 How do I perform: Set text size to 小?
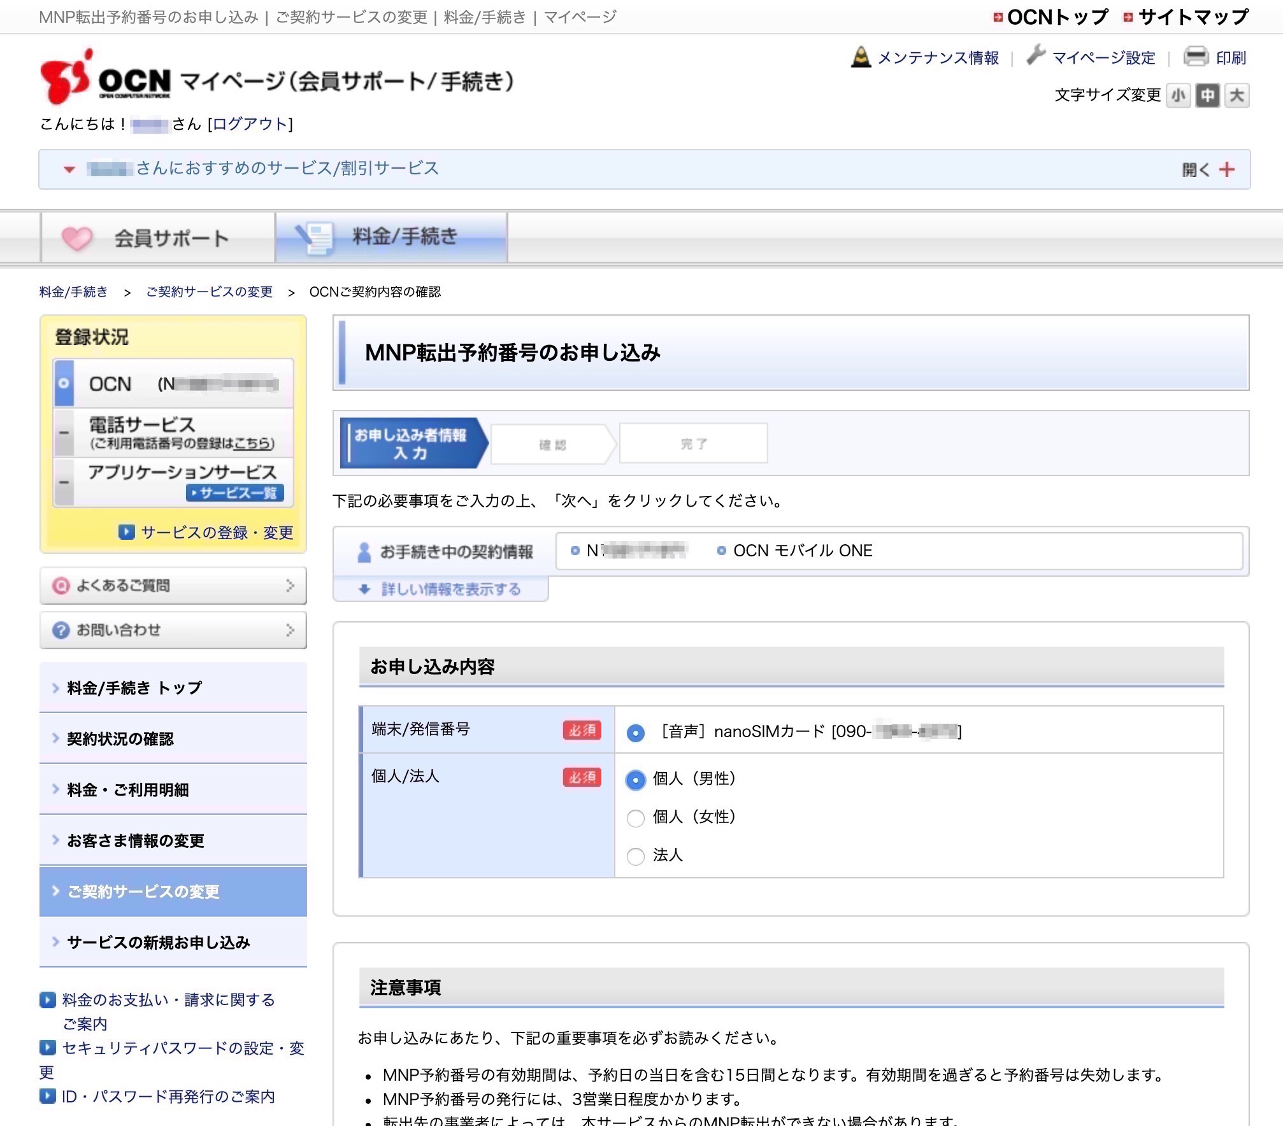pos(1178,95)
